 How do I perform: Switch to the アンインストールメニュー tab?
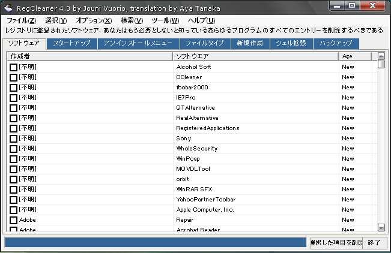point(138,44)
